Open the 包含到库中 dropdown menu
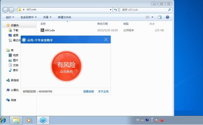Viewport: 203px width, 125px height. tap(29, 17)
